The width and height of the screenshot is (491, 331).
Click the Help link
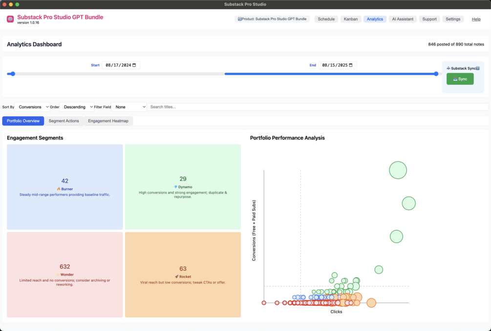(x=476, y=19)
